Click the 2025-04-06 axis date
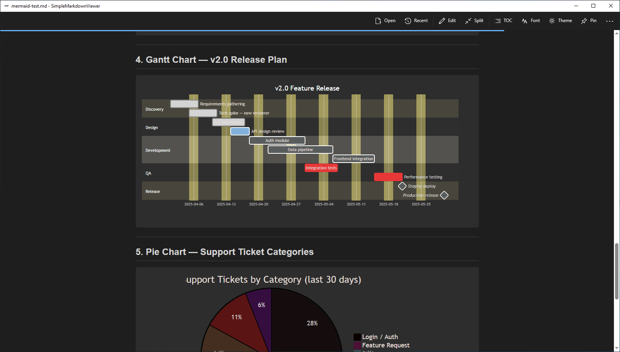This screenshot has height=352, width=620. click(194, 204)
